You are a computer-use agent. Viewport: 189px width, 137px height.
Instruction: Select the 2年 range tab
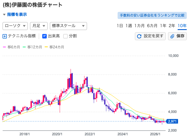[x=172, y=26]
